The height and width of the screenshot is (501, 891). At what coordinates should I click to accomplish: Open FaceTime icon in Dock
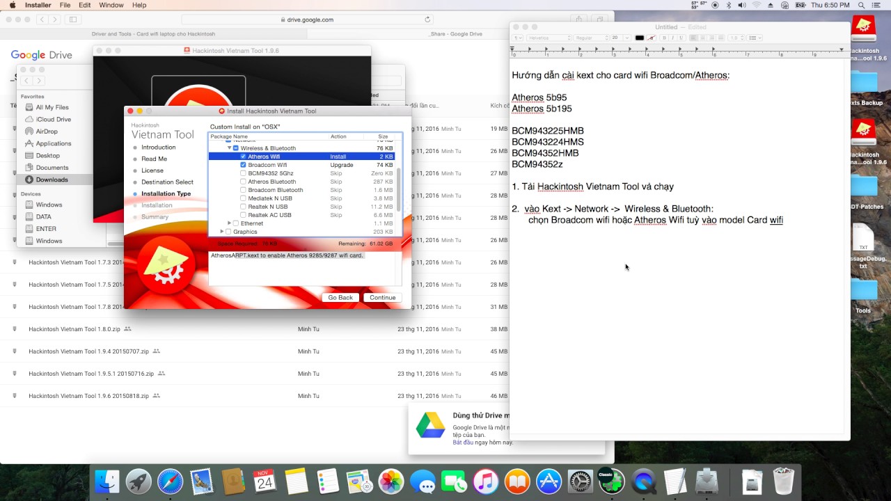click(454, 482)
